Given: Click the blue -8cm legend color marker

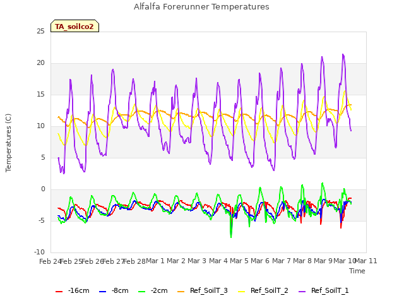Looking at the screenshot, I should click(102, 292).
